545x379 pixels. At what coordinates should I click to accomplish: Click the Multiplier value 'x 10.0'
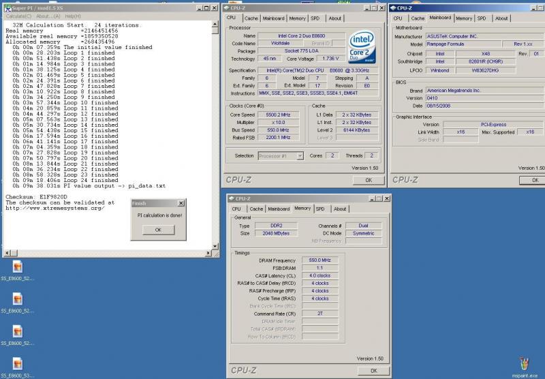278,123
